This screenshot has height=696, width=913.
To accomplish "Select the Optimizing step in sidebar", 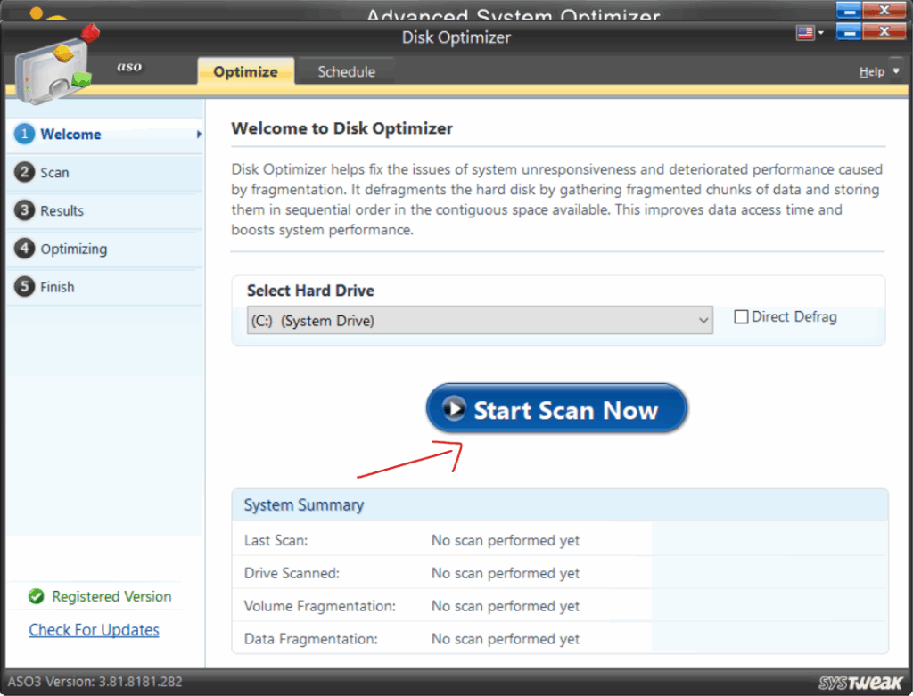I will 106,249.
